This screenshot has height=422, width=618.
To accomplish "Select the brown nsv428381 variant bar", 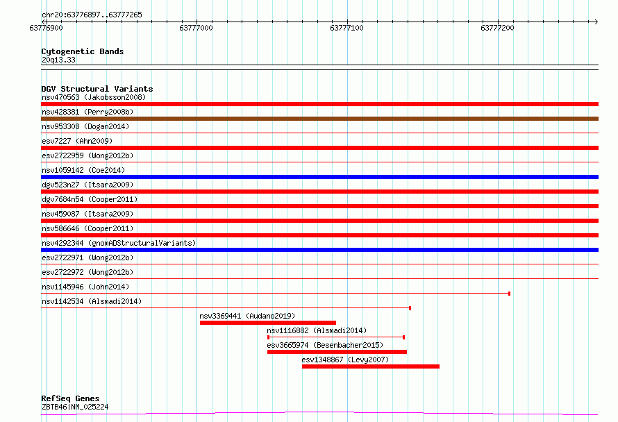I will click(319, 119).
